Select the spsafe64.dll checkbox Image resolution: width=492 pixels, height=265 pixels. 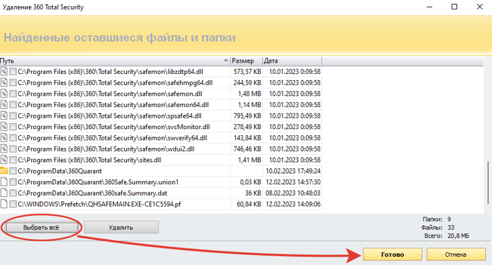coord(13,116)
